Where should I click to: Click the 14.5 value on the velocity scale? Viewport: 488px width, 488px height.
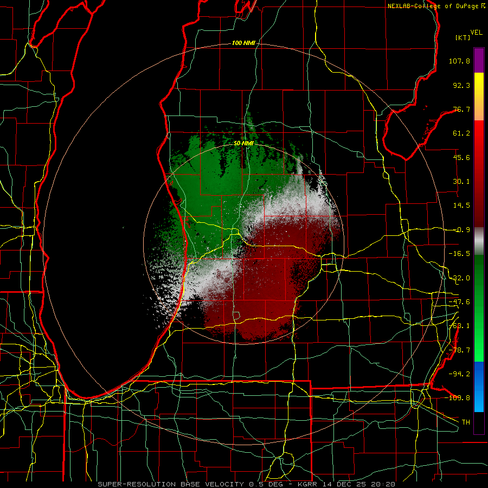[461, 206]
